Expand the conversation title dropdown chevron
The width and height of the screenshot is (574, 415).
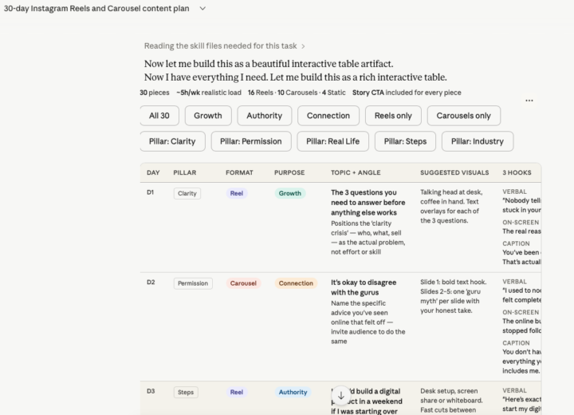pos(202,9)
